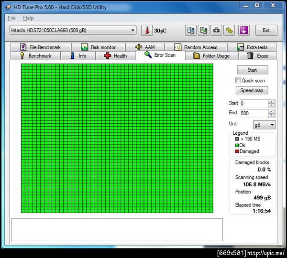
Task: Click the Start position input field
Action: [x=254, y=104]
